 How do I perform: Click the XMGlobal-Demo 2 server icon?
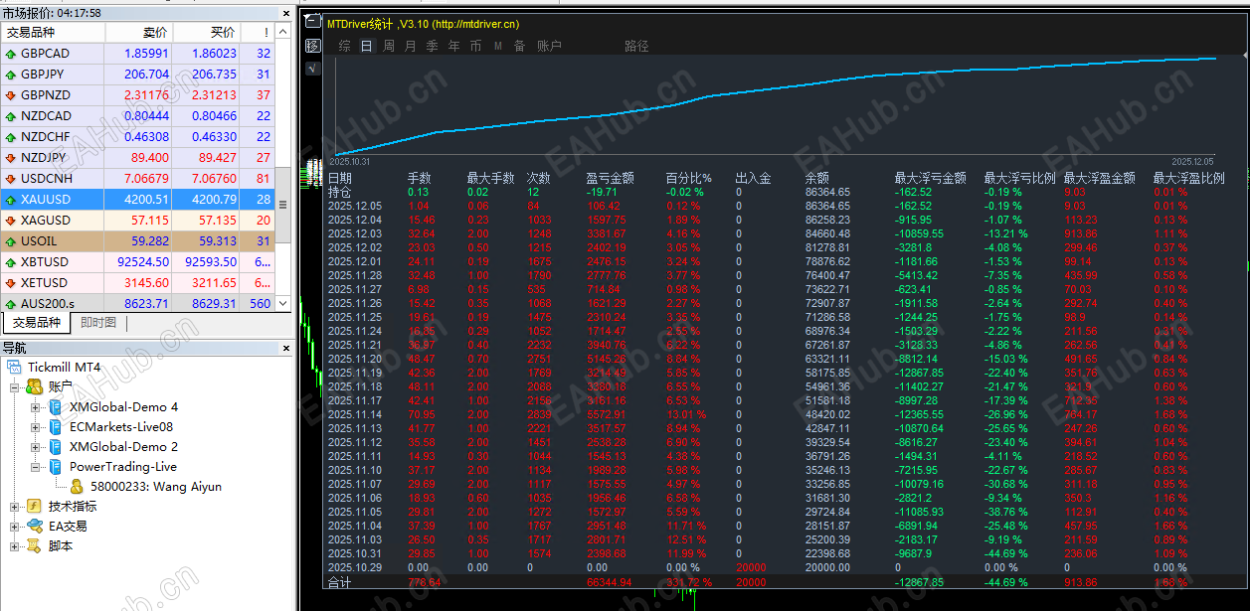[56, 446]
